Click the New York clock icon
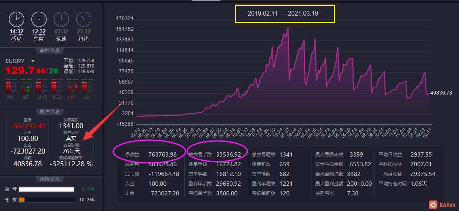 click(x=84, y=19)
